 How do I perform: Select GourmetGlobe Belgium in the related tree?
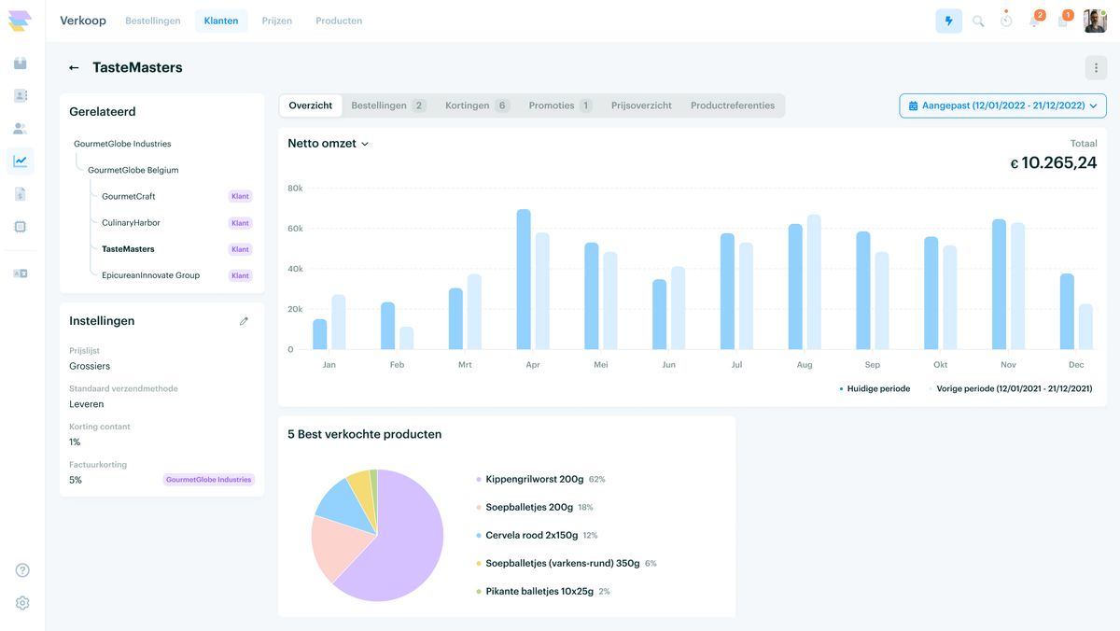[x=133, y=170]
